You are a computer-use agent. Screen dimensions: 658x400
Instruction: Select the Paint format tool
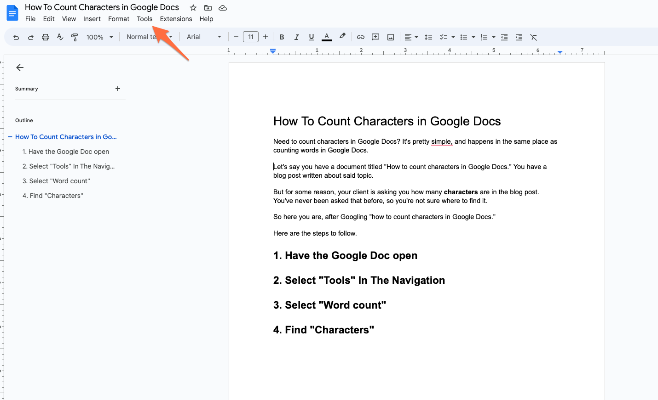[x=75, y=37]
